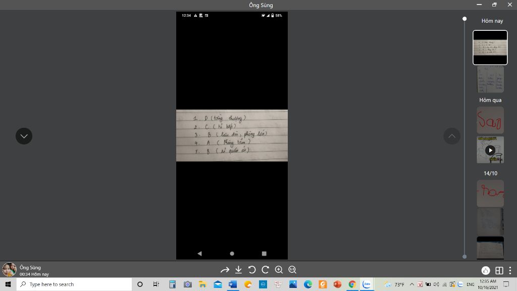Download the current image
The width and height of the screenshot is (517, 291).
point(238,270)
